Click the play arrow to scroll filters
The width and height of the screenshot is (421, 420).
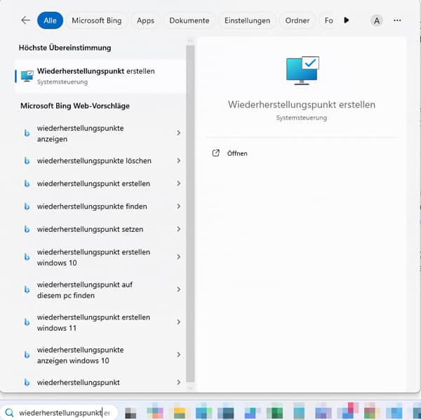tap(347, 20)
